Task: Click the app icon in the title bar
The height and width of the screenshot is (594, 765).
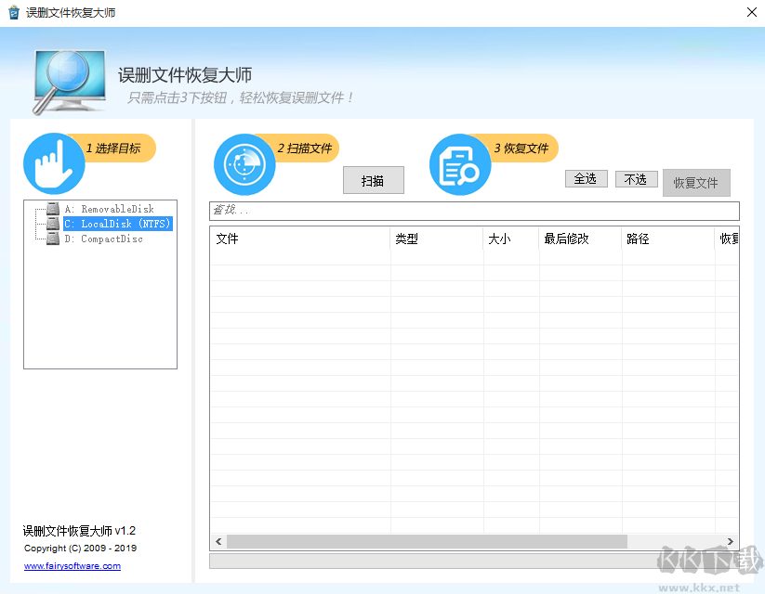Action: (13, 12)
